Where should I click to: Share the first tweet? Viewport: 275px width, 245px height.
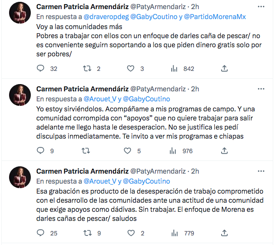(224, 69)
